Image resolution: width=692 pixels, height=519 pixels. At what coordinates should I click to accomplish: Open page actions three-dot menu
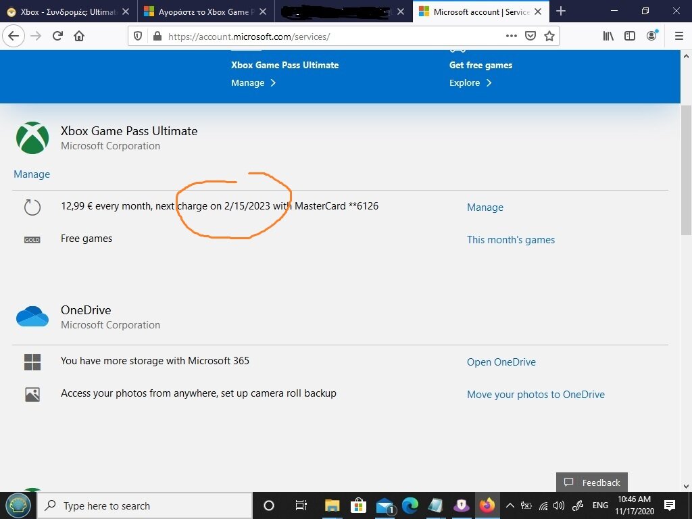pyautogui.click(x=511, y=36)
